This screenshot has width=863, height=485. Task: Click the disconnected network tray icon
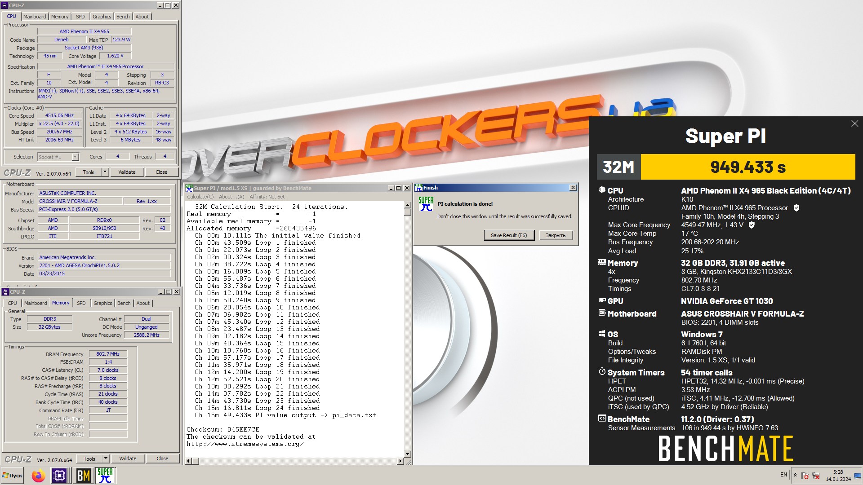coord(816,476)
